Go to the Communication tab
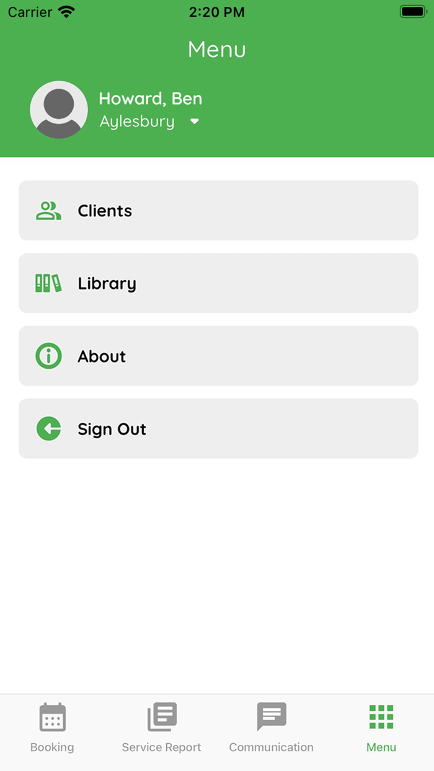Viewport: 434px width, 771px height. (271, 728)
